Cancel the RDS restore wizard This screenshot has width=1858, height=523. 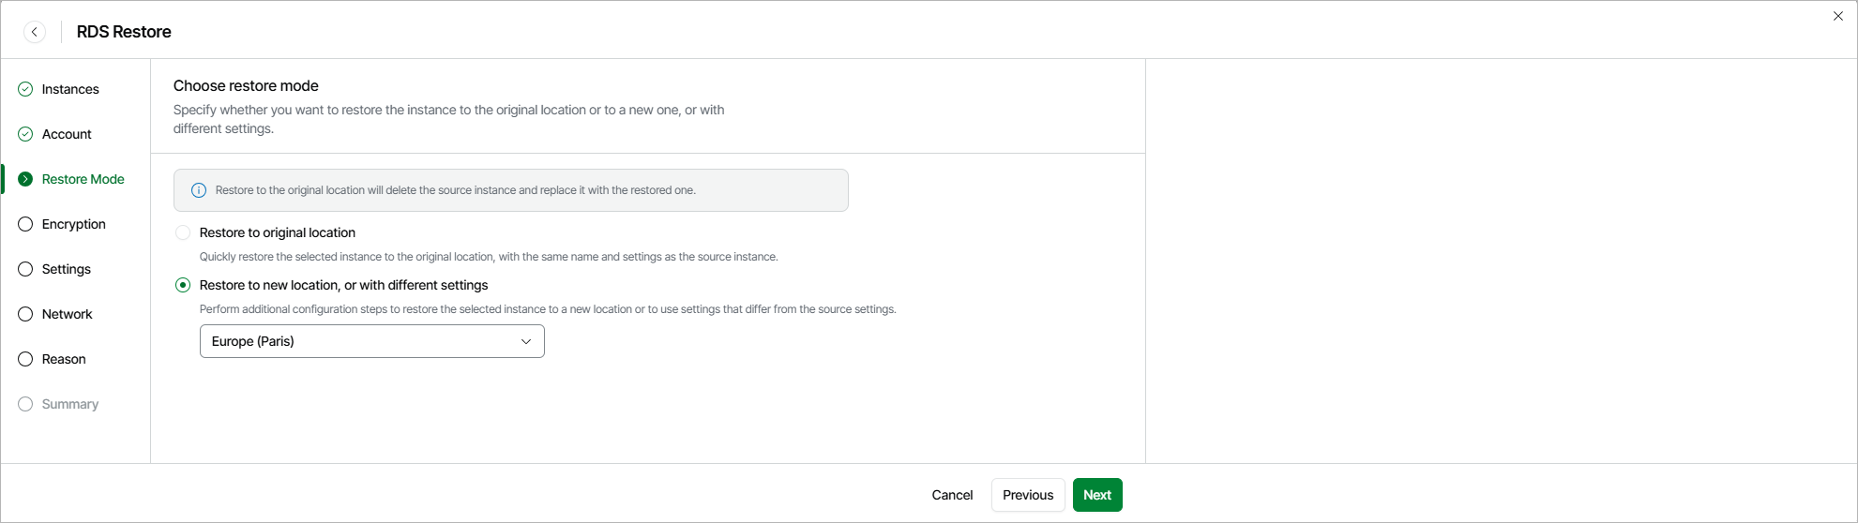click(952, 495)
